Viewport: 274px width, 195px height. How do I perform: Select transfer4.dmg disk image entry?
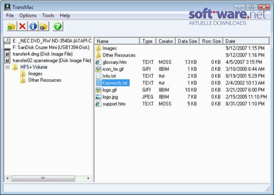point(42,54)
